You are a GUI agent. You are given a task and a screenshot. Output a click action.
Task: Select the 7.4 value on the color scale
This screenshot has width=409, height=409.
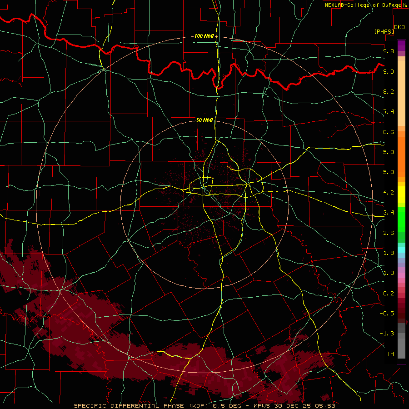coord(389,112)
